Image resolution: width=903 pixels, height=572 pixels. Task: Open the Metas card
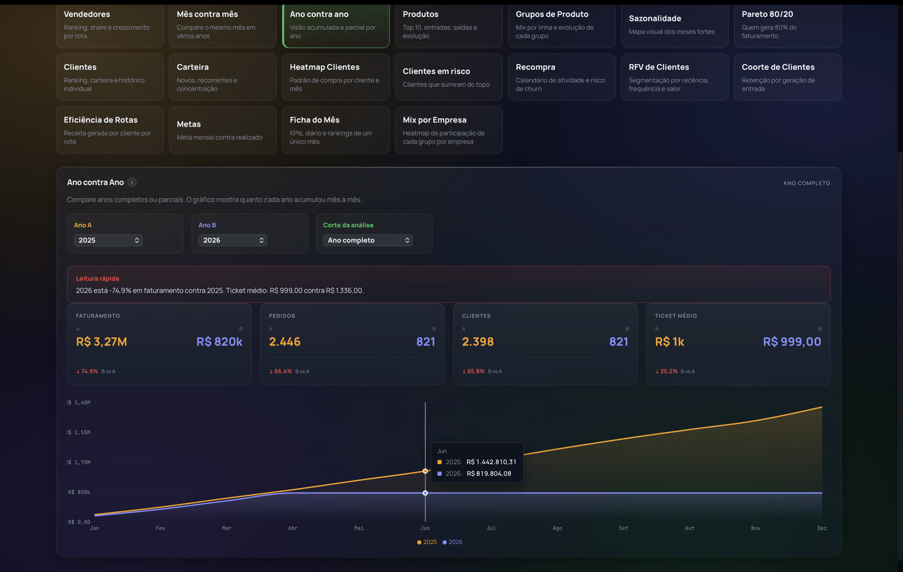click(223, 130)
